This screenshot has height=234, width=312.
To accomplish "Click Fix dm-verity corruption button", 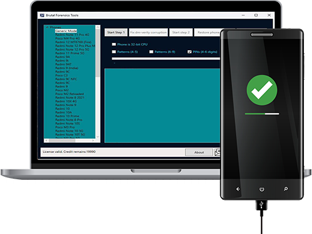I will 149,32.
